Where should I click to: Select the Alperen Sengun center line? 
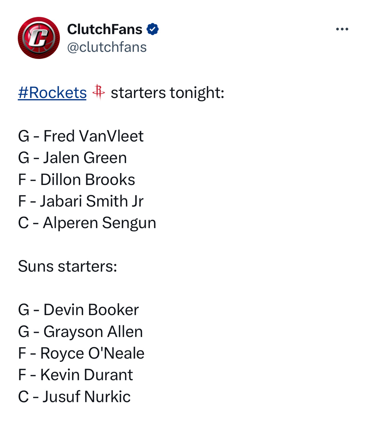pos(87,223)
